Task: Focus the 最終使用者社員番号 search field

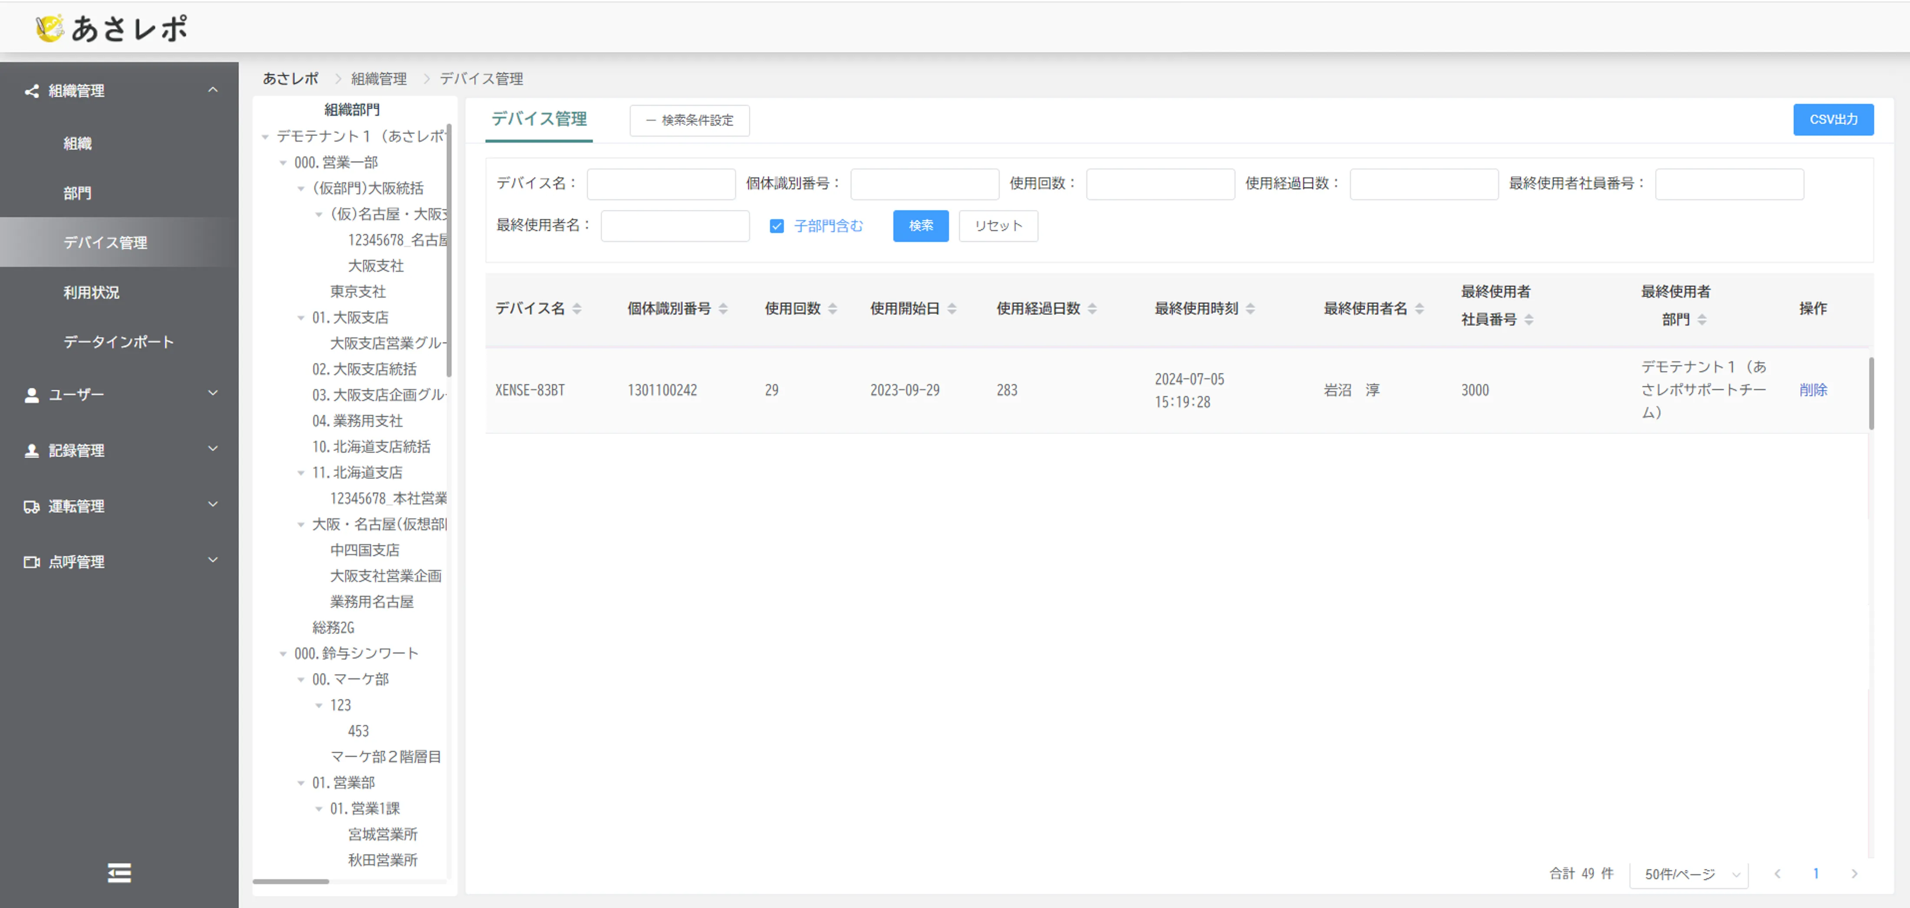Action: tap(1729, 184)
